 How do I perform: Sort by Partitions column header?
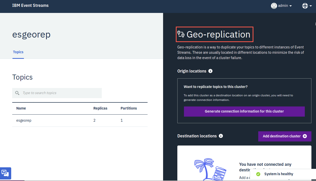point(129,108)
